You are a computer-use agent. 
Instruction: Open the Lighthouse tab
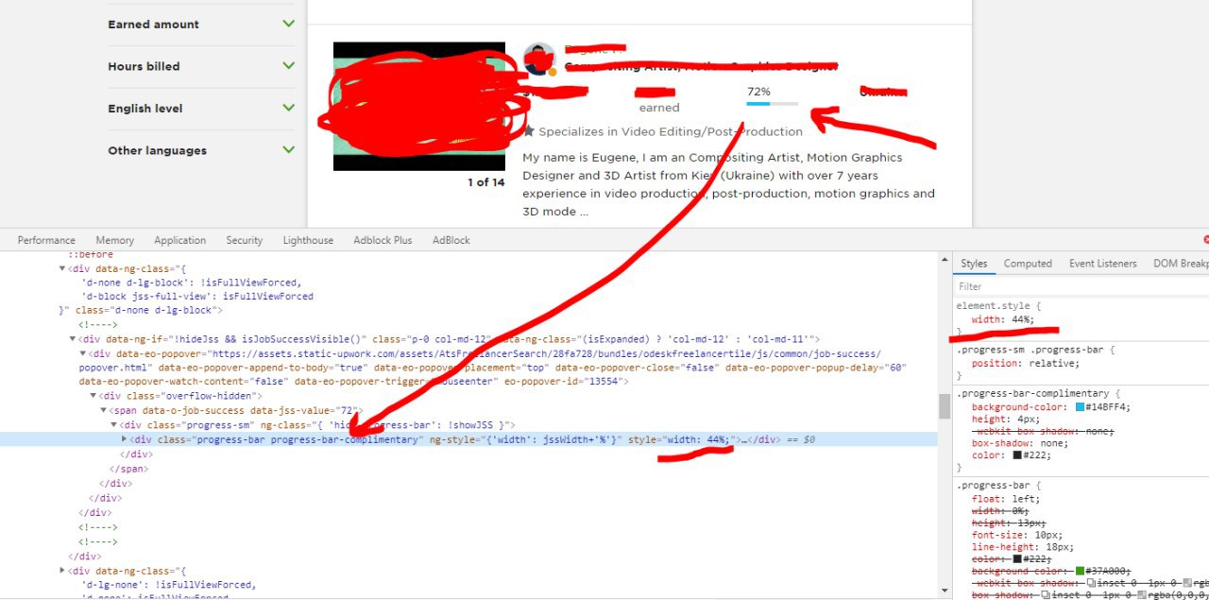point(308,240)
